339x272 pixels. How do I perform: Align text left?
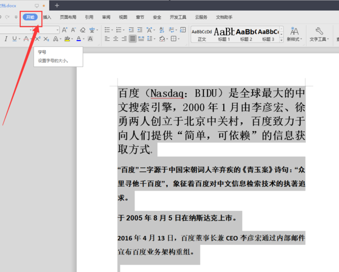107,38
